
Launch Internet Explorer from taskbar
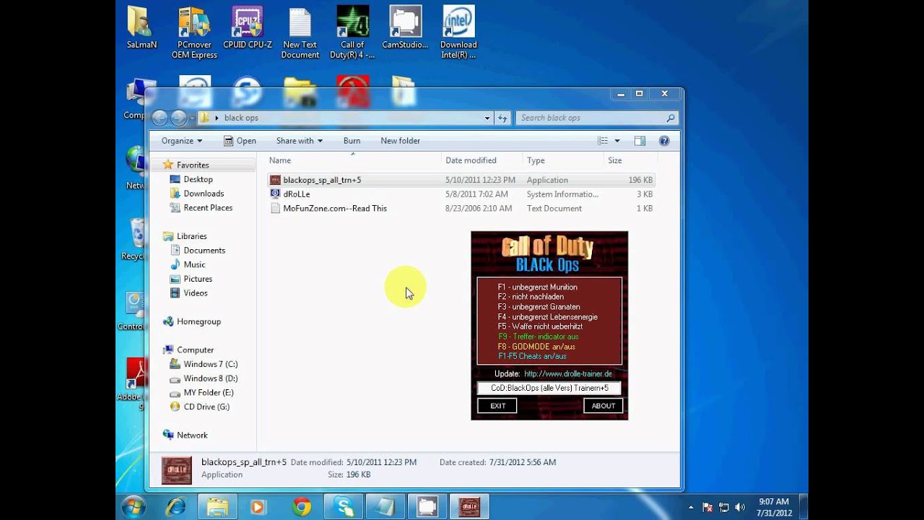coord(175,507)
